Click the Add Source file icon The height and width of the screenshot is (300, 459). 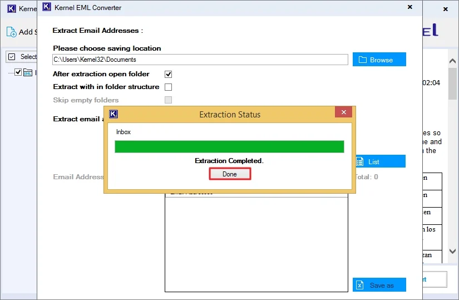point(11,32)
